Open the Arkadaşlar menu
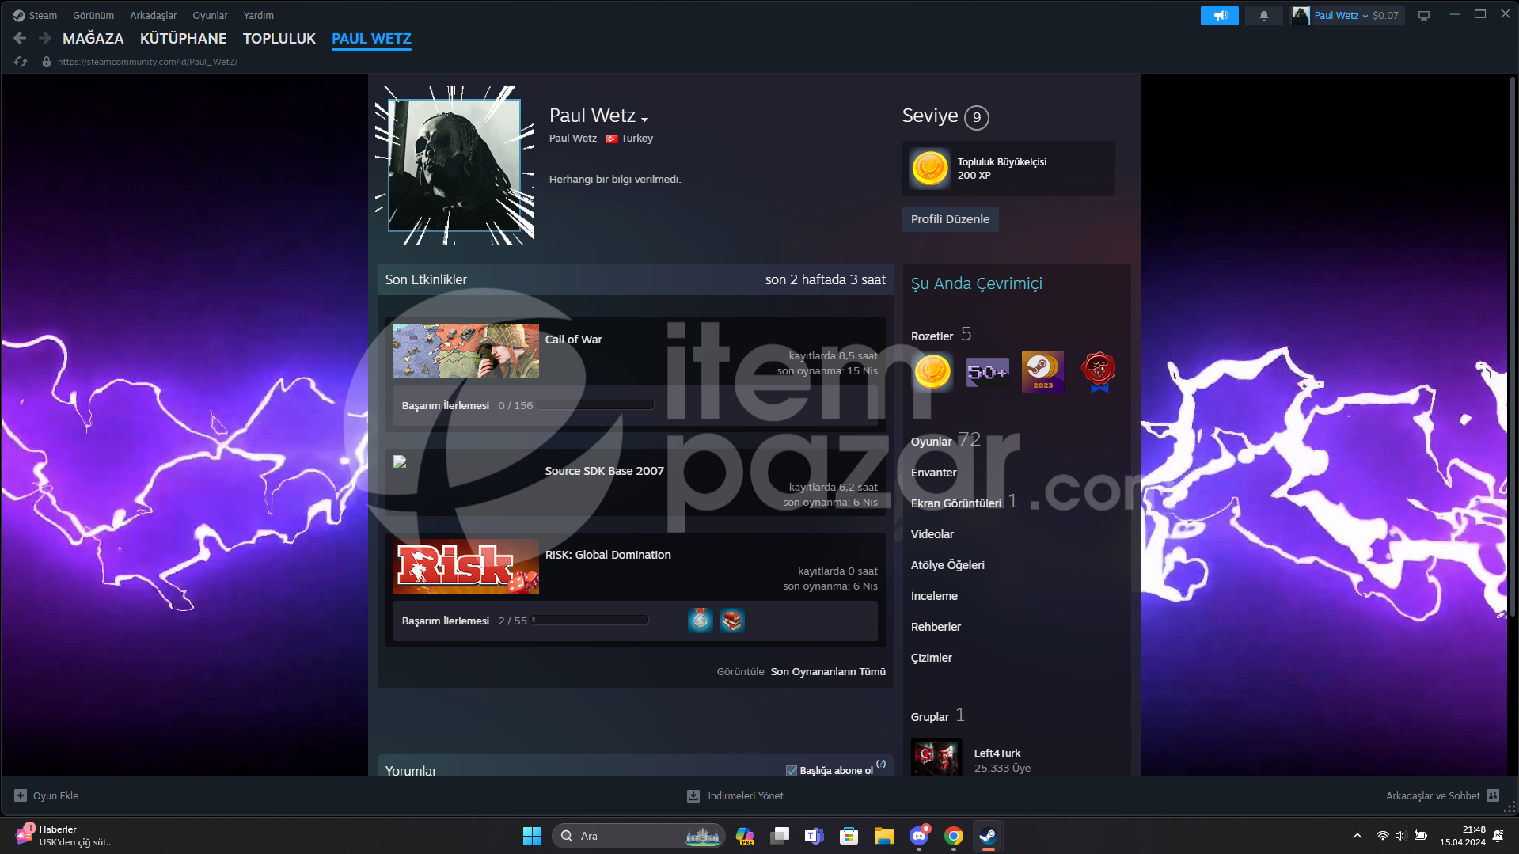This screenshot has height=854, width=1519. (154, 15)
